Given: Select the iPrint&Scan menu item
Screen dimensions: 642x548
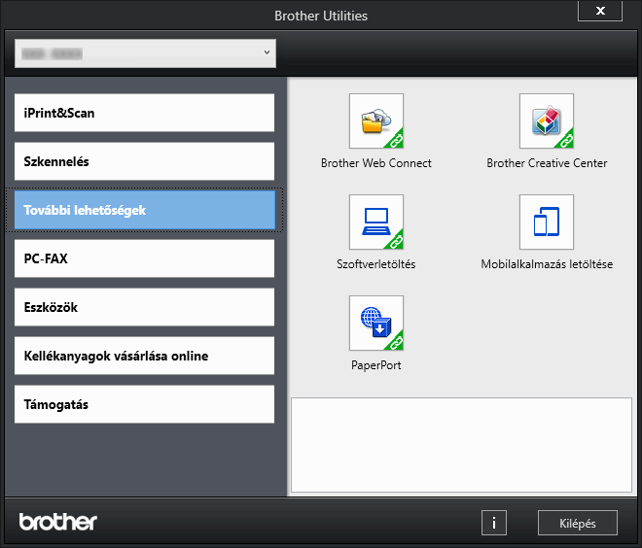Looking at the screenshot, I should [145, 113].
